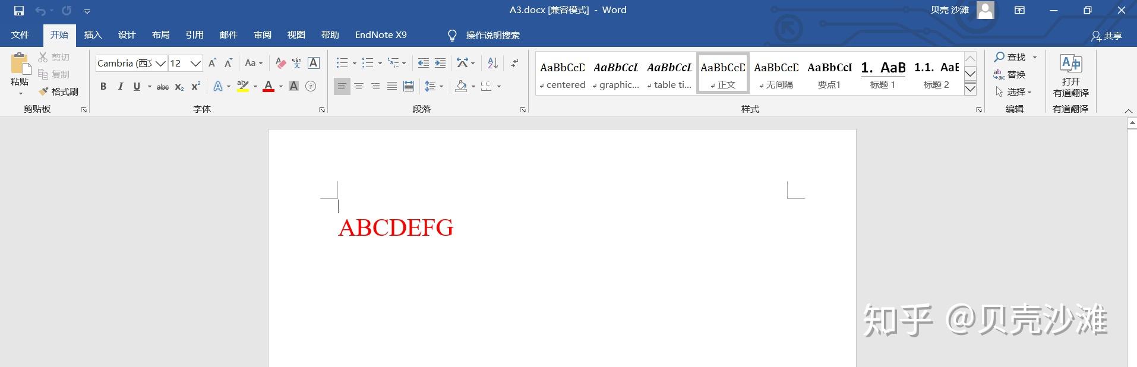This screenshot has width=1137, height=367.
Task: Toggle Underline formatting
Action: [137, 86]
